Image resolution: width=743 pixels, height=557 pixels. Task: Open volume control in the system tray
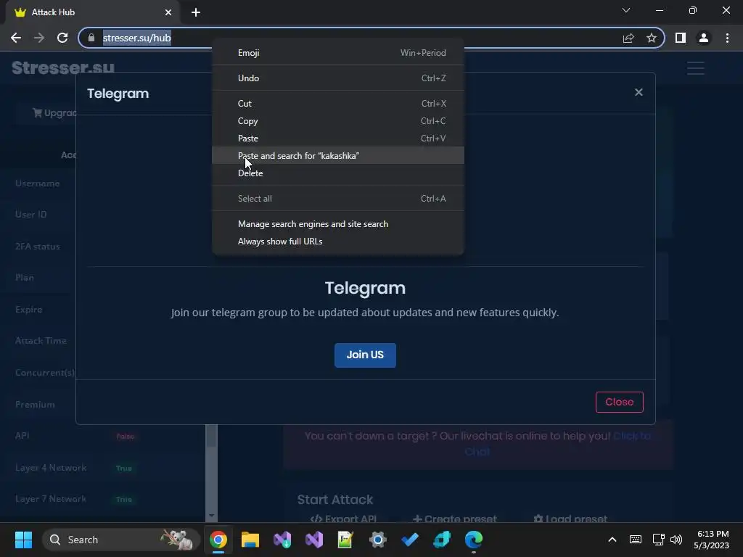tap(676, 540)
